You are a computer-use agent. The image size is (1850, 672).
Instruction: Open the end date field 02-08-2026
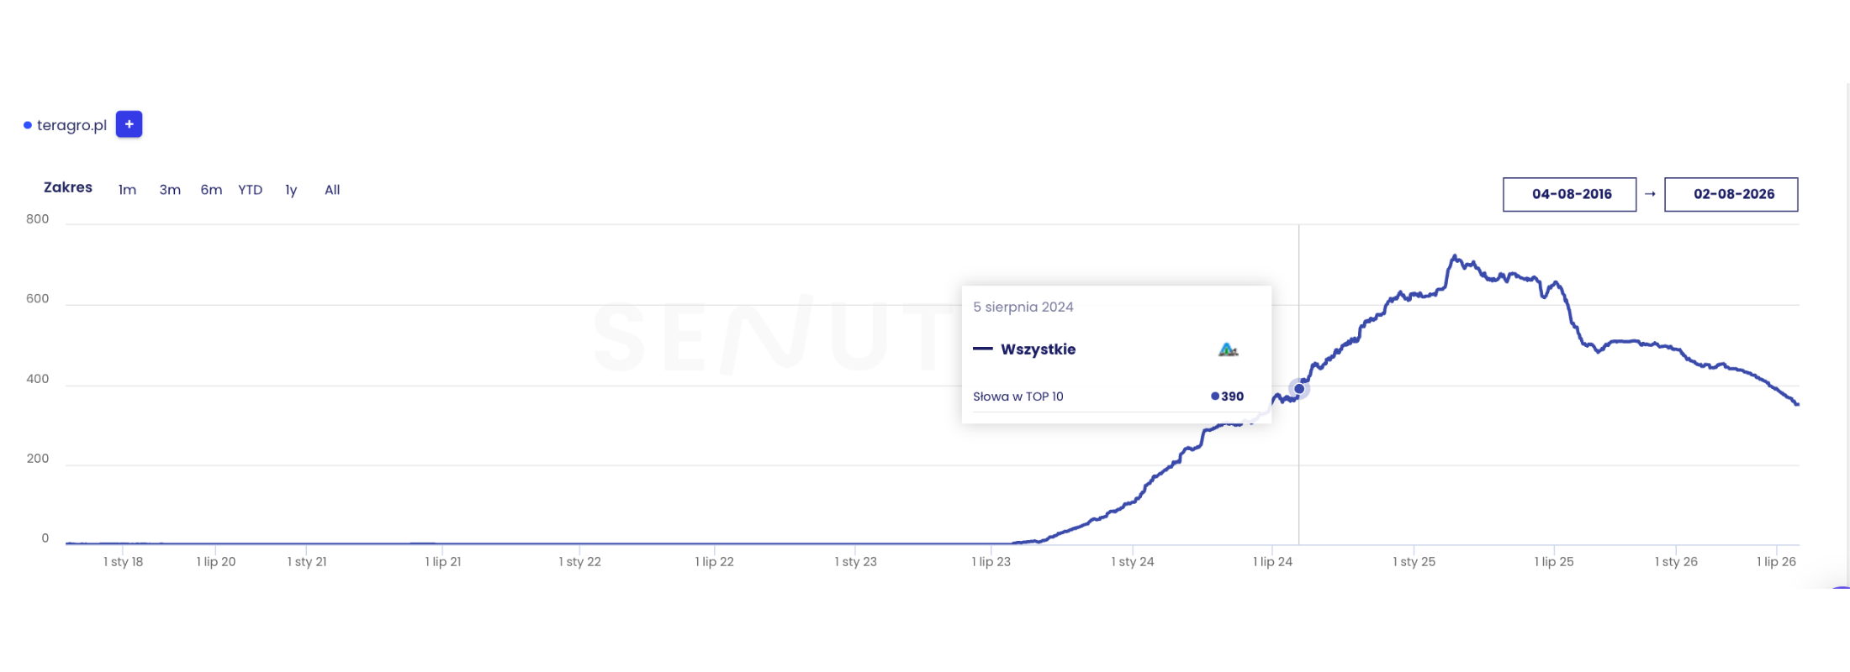click(1731, 194)
